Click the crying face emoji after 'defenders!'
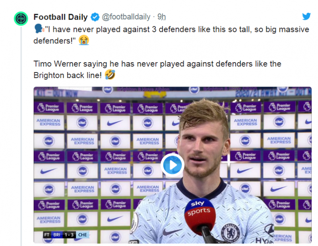Screen dimensions: 318x246 click(x=83, y=40)
